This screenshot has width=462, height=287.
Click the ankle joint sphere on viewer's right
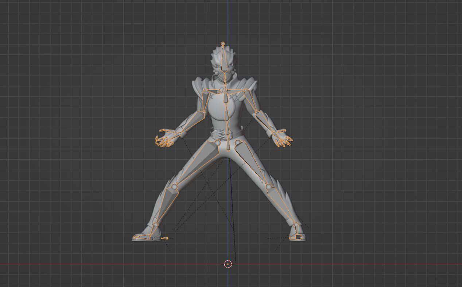point(296,225)
